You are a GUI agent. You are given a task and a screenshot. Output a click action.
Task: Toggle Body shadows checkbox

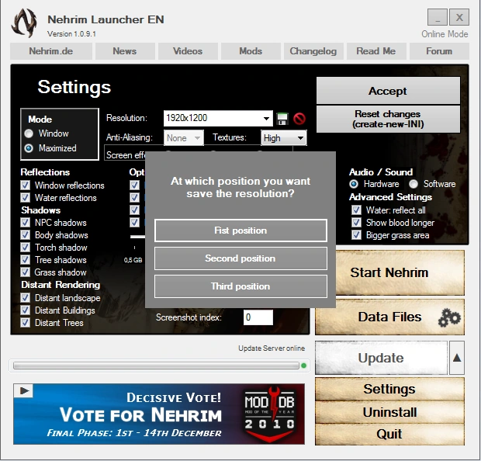click(25, 235)
